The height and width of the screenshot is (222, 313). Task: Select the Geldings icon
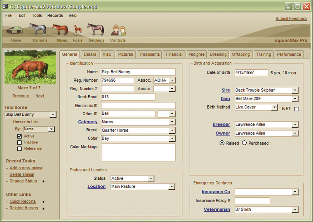[96, 29]
